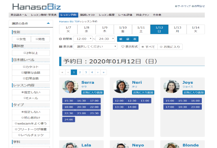
Task: Add Neri to favorites
Action: [143, 92]
